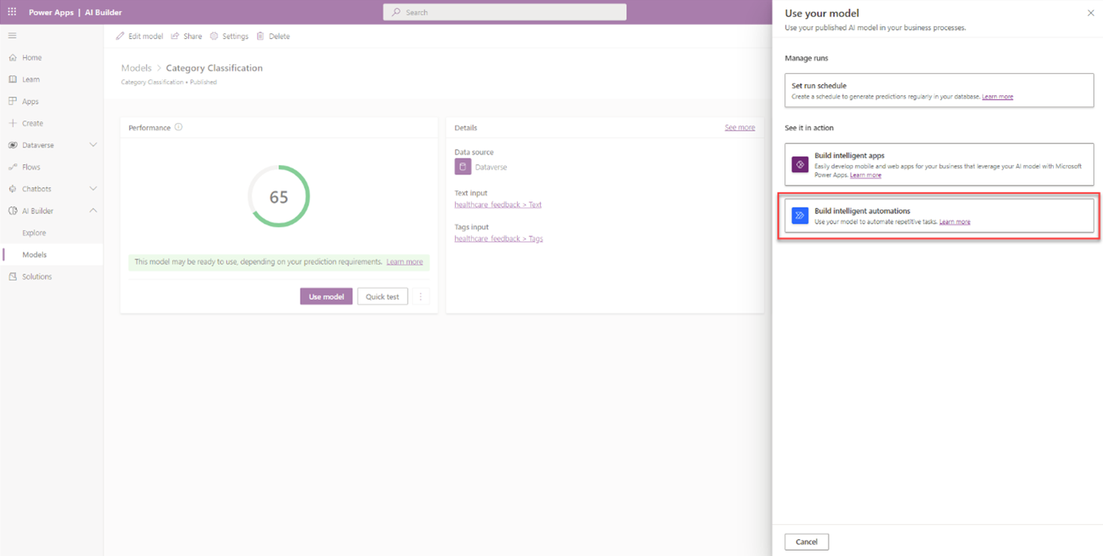1103x556 pixels.
Task: Open the app launcher waffle icon
Action: pos(12,12)
